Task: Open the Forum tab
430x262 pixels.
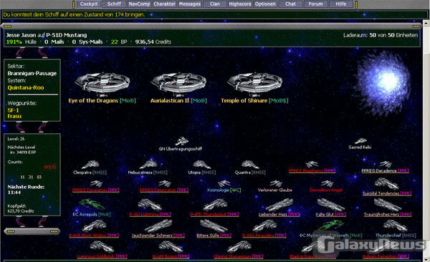Action: click(x=315, y=4)
